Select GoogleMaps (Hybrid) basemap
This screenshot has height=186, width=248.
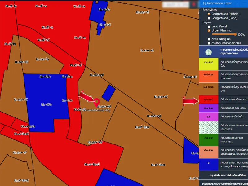click(x=209, y=14)
